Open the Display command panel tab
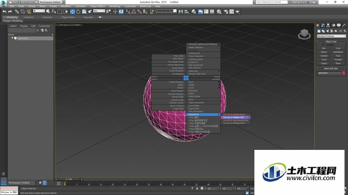This screenshot has height=195, width=348. tap(339, 25)
